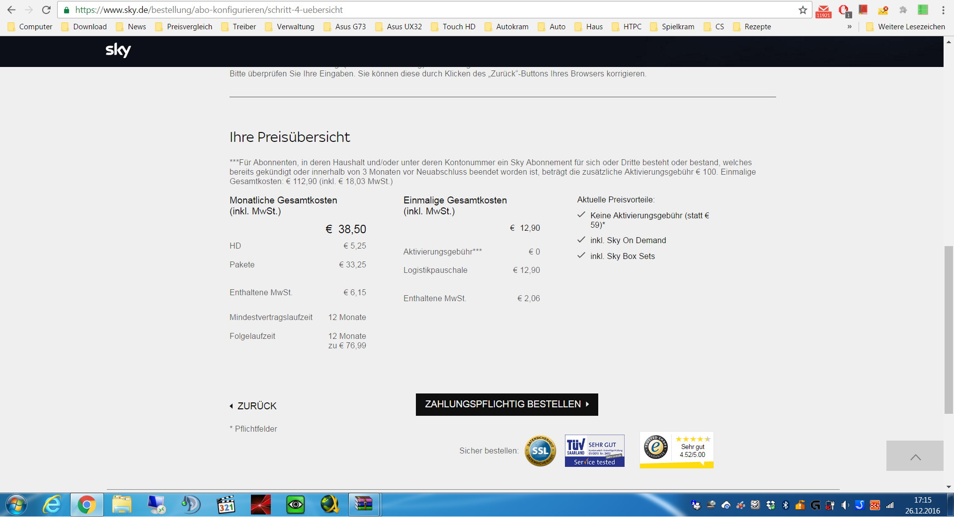
Task: Open Gmail extension showing 11921 unread
Action: point(823,11)
